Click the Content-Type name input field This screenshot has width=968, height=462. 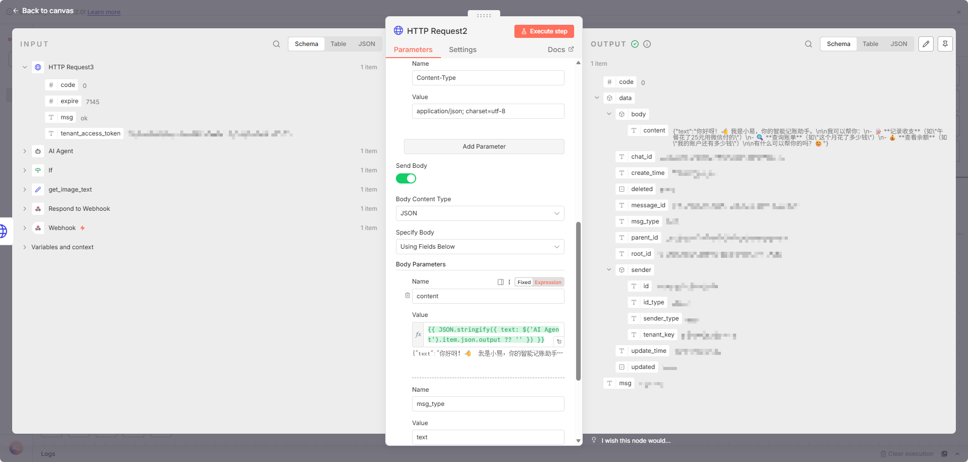click(488, 78)
